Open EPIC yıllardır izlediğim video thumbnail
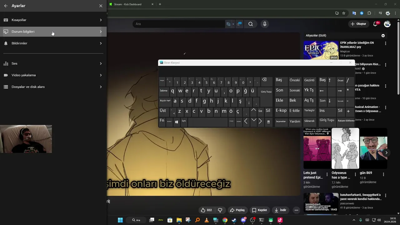This screenshot has height=225, width=400. (x=321, y=50)
